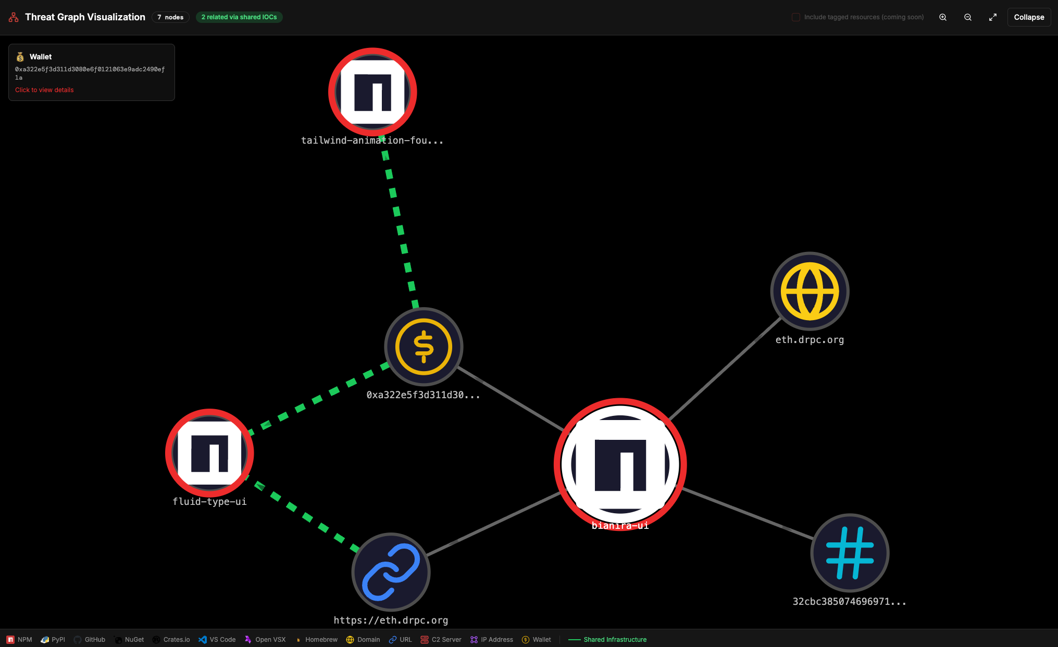1058x647 pixels.
Task: Click the 'tailwind-animation-fou...' node label
Action: pos(372,141)
